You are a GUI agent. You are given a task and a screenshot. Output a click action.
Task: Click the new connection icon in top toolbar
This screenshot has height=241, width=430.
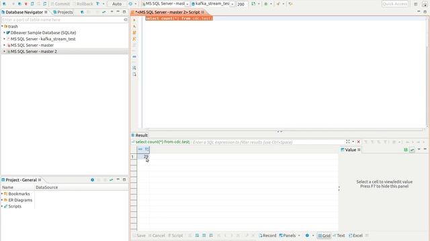[5, 4]
